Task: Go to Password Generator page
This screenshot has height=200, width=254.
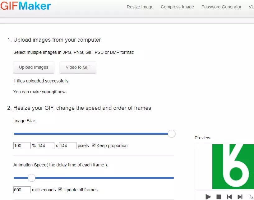Action: tap(221, 7)
